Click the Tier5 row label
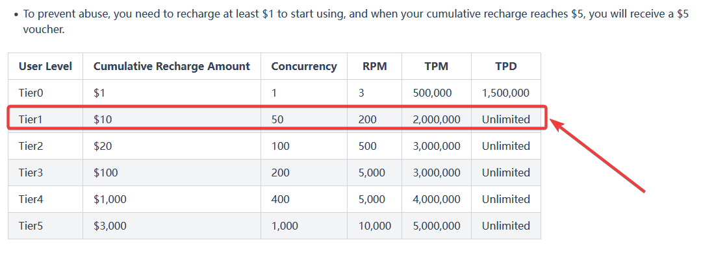This screenshot has width=701, height=264. coord(31,226)
